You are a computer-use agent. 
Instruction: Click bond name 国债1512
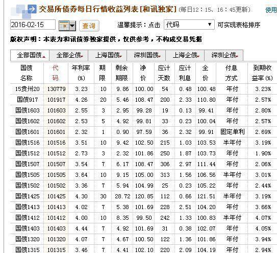pos(27,153)
